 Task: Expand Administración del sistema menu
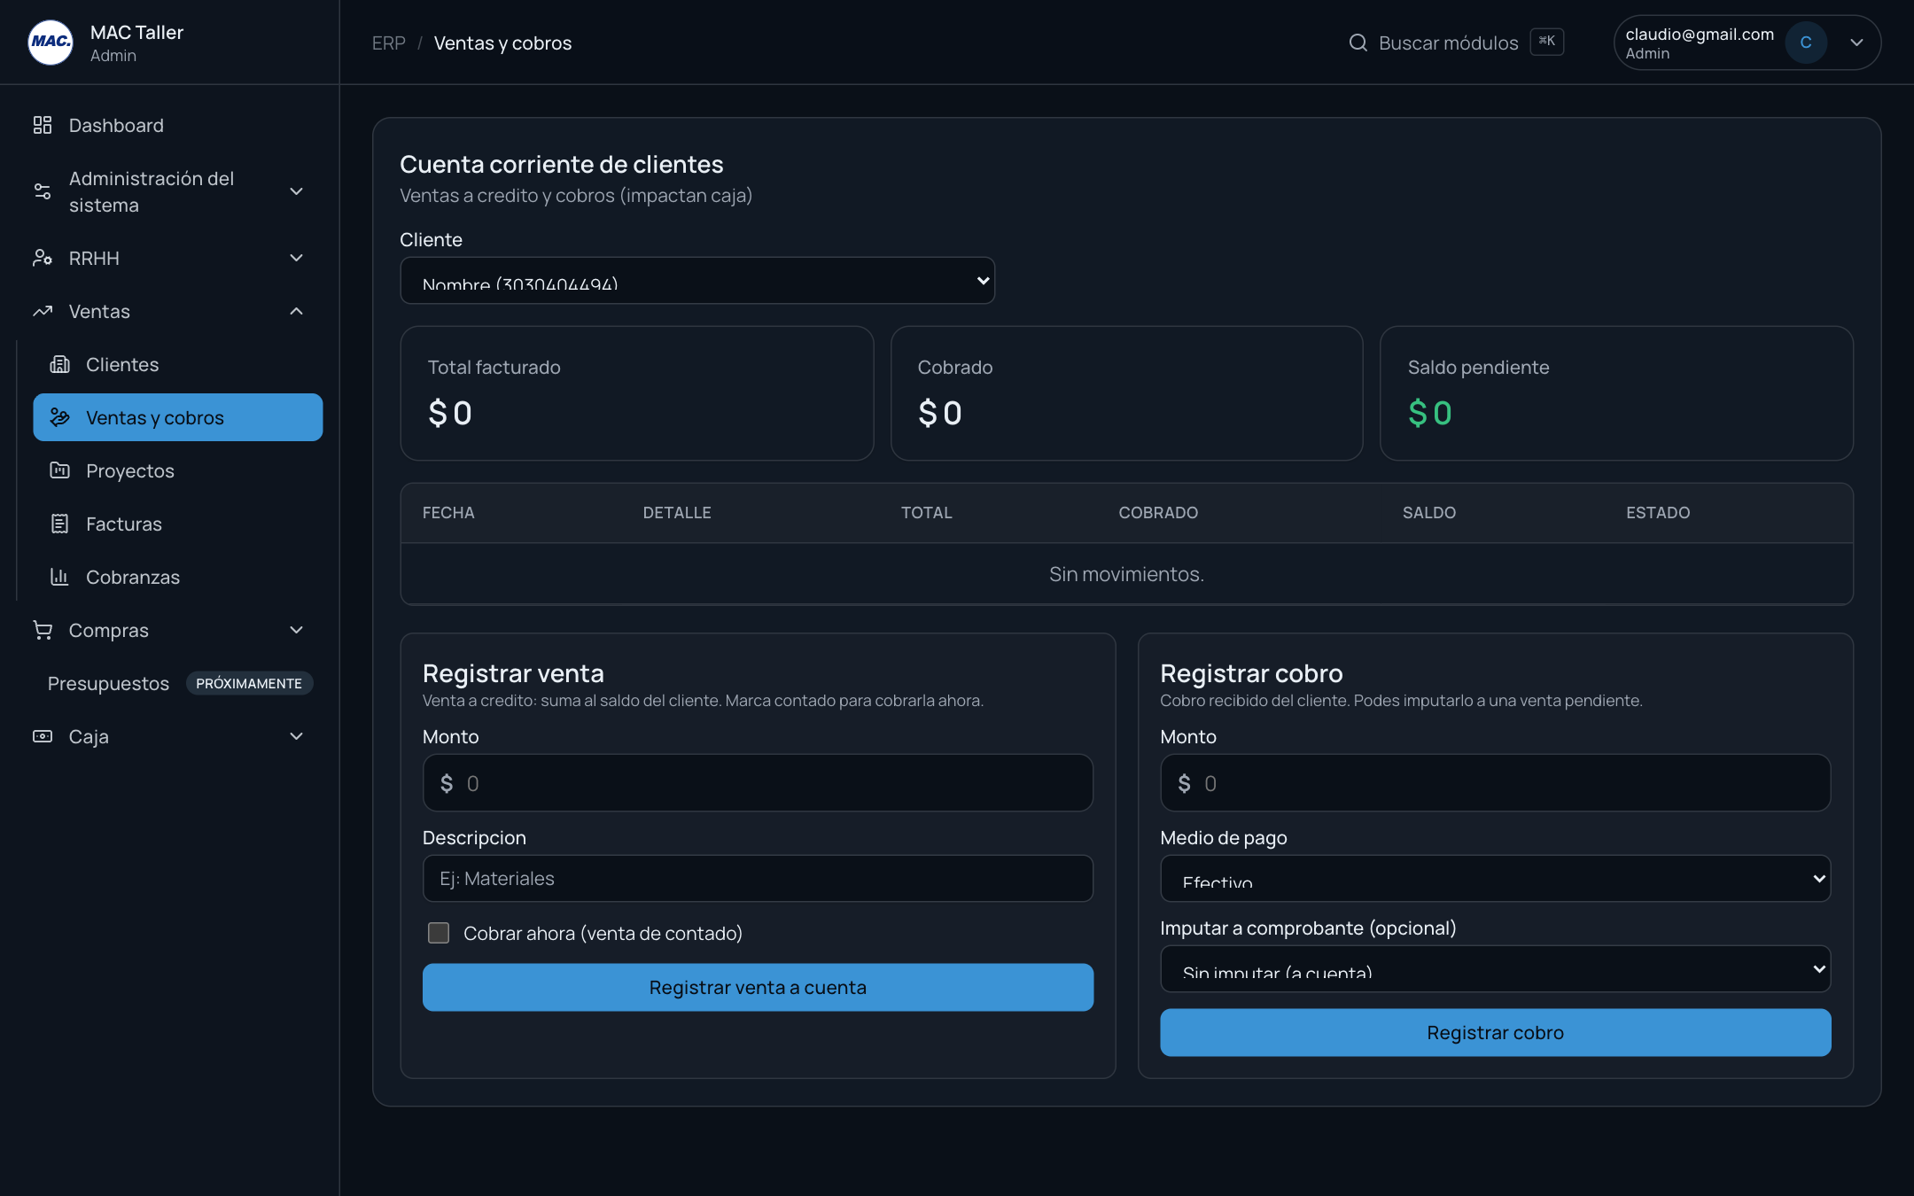point(297,191)
